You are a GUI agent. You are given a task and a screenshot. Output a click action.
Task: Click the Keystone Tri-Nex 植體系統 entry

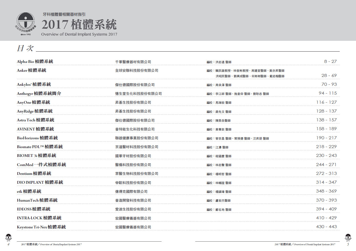click(41, 227)
